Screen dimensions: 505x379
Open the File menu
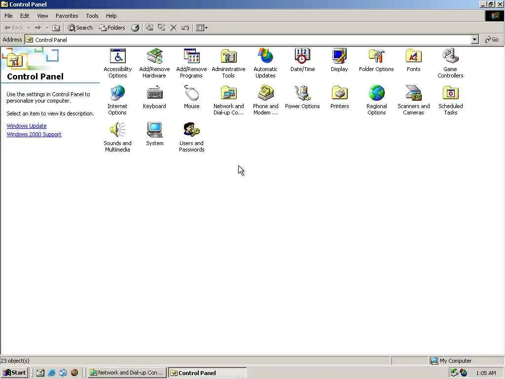coord(9,16)
